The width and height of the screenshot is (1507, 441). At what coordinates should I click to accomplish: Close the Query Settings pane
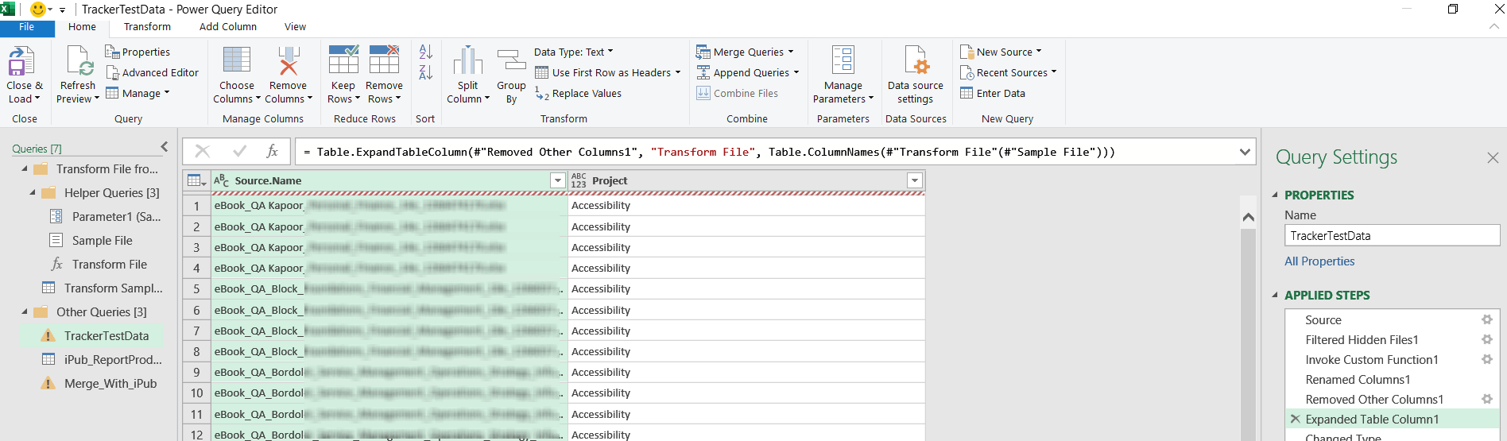tap(1493, 157)
